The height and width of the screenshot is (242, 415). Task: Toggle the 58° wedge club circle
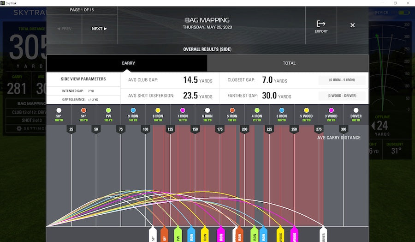pyautogui.click(x=59, y=110)
